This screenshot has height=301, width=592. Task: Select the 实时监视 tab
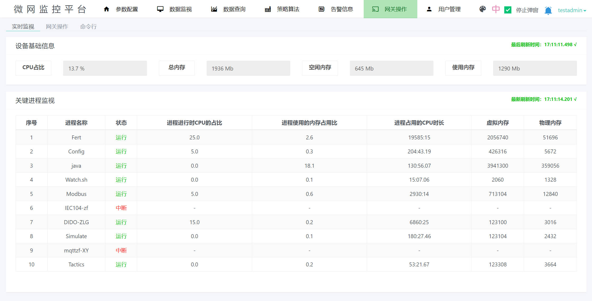pos(23,27)
